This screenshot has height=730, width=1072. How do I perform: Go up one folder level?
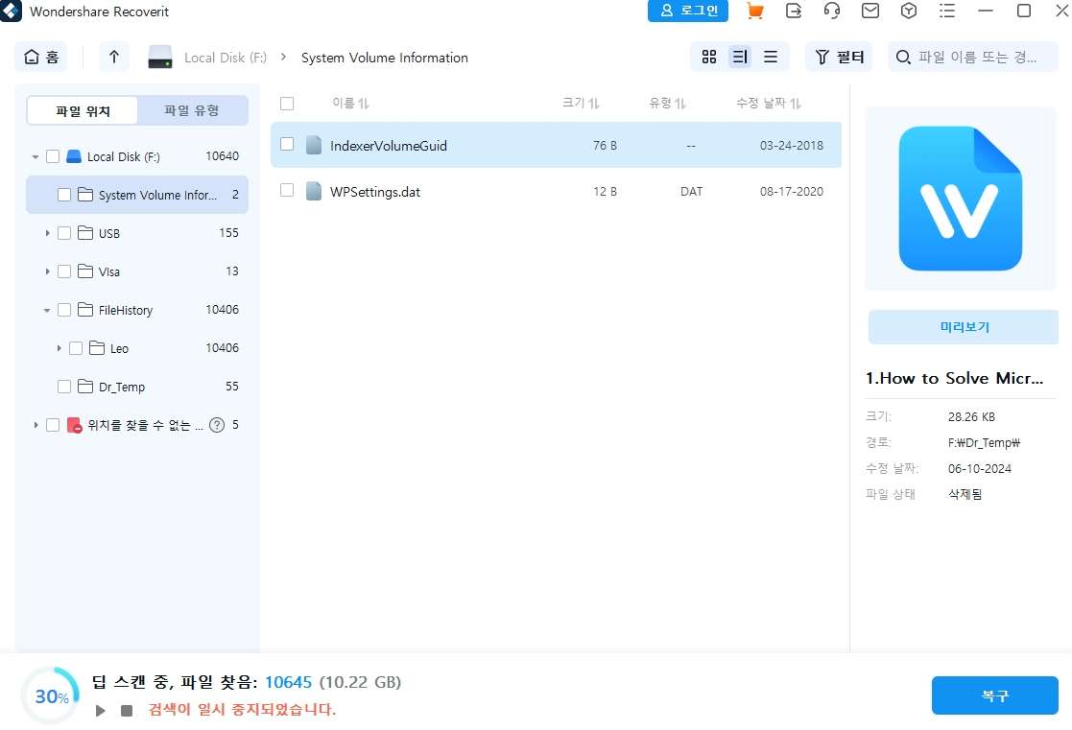tap(113, 58)
